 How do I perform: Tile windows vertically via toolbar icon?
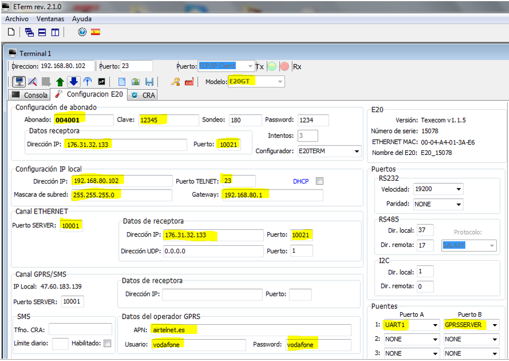click(x=55, y=32)
